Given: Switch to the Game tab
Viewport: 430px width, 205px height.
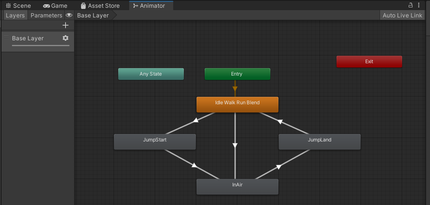Looking at the screenshot, I should pos(55,6).
